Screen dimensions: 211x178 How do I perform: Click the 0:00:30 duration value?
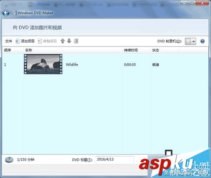coord(130,65)
